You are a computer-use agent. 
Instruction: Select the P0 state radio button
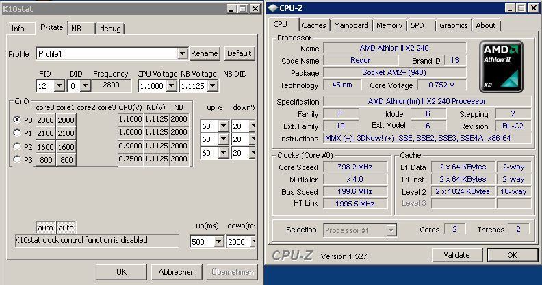tap(16, 120)
